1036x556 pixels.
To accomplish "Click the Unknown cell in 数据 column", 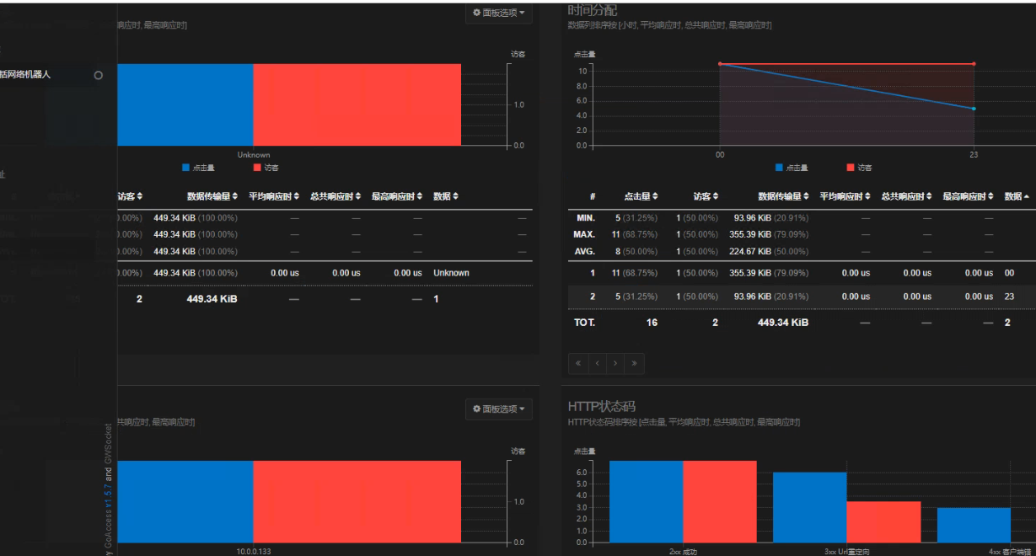I will tap(451, 273).
